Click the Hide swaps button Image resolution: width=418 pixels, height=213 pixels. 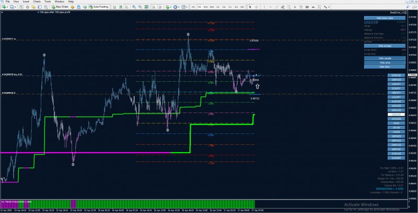(x=385, y=46)
